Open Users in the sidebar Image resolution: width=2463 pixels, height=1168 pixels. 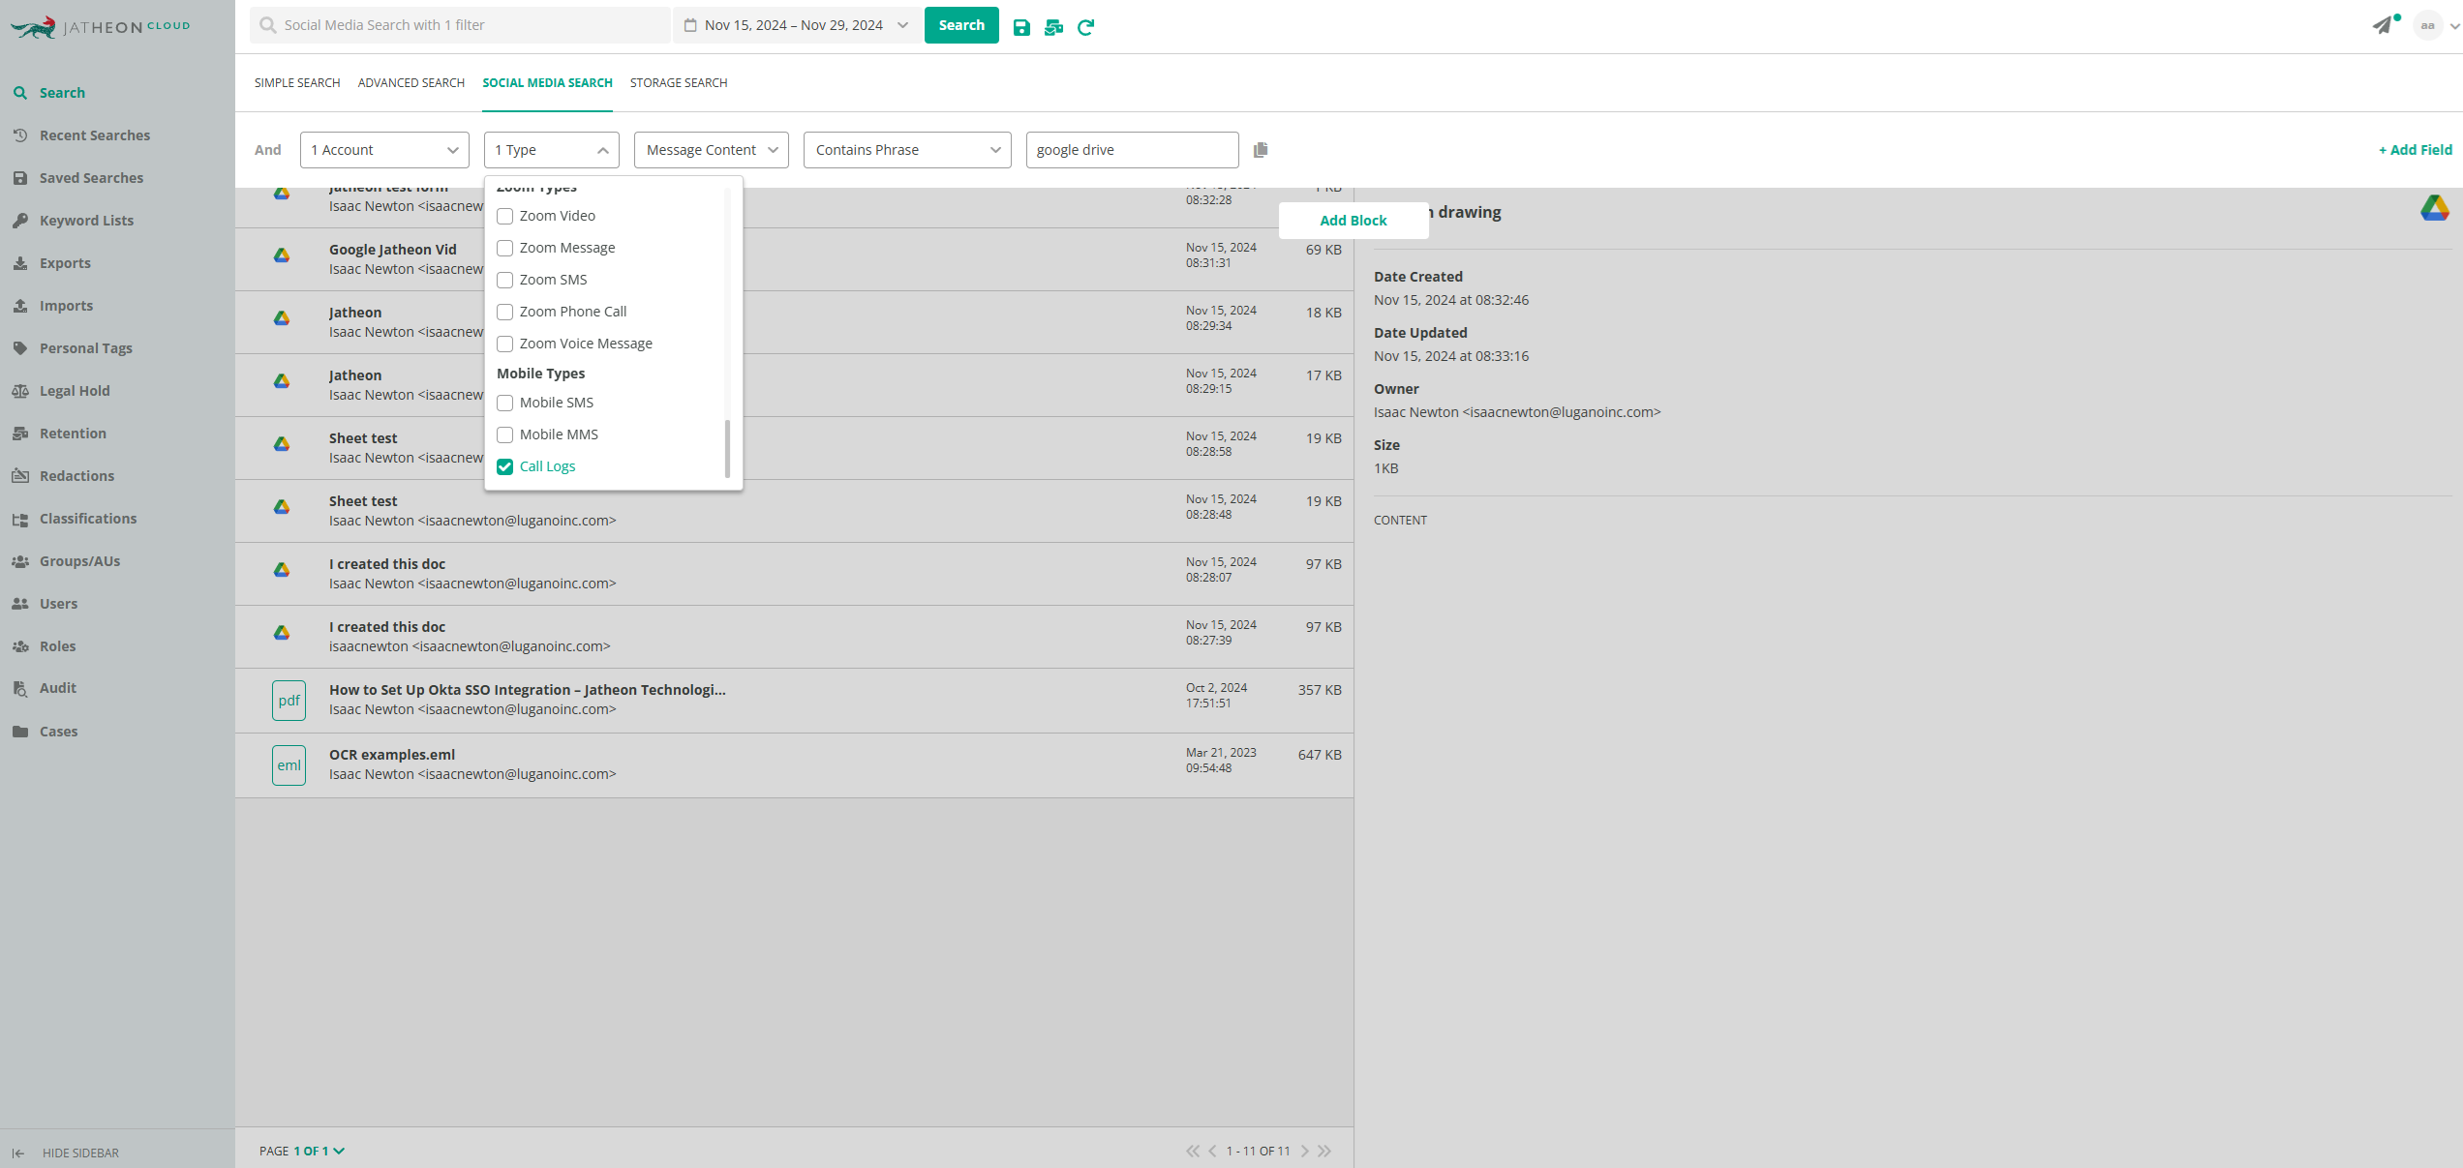coord(58,604)
